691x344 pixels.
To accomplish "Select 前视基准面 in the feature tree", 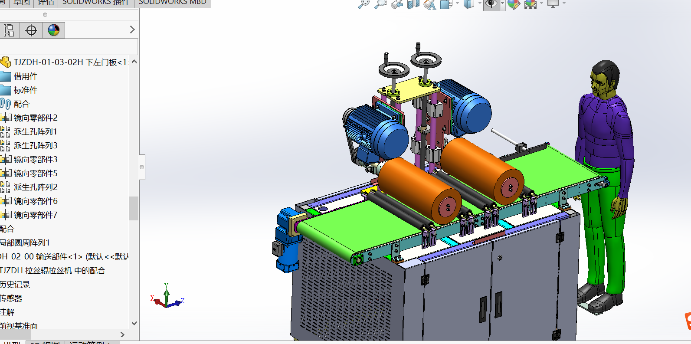I will click(x=19, y=325).
